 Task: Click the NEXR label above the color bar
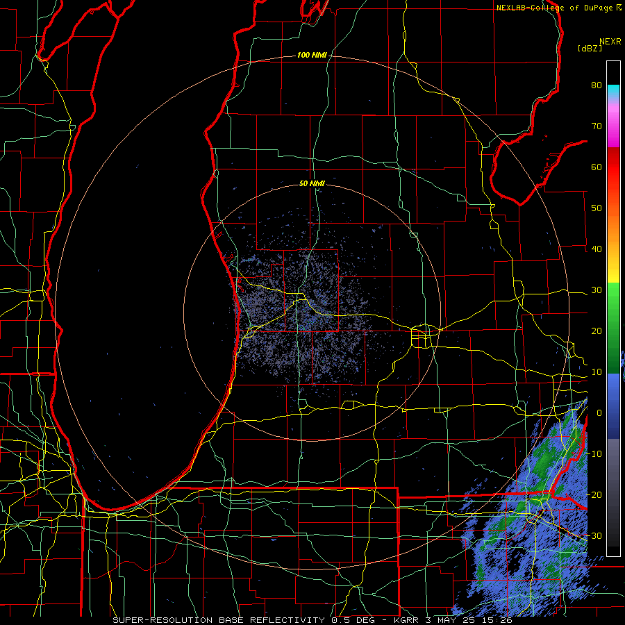[x=610, y=42]
